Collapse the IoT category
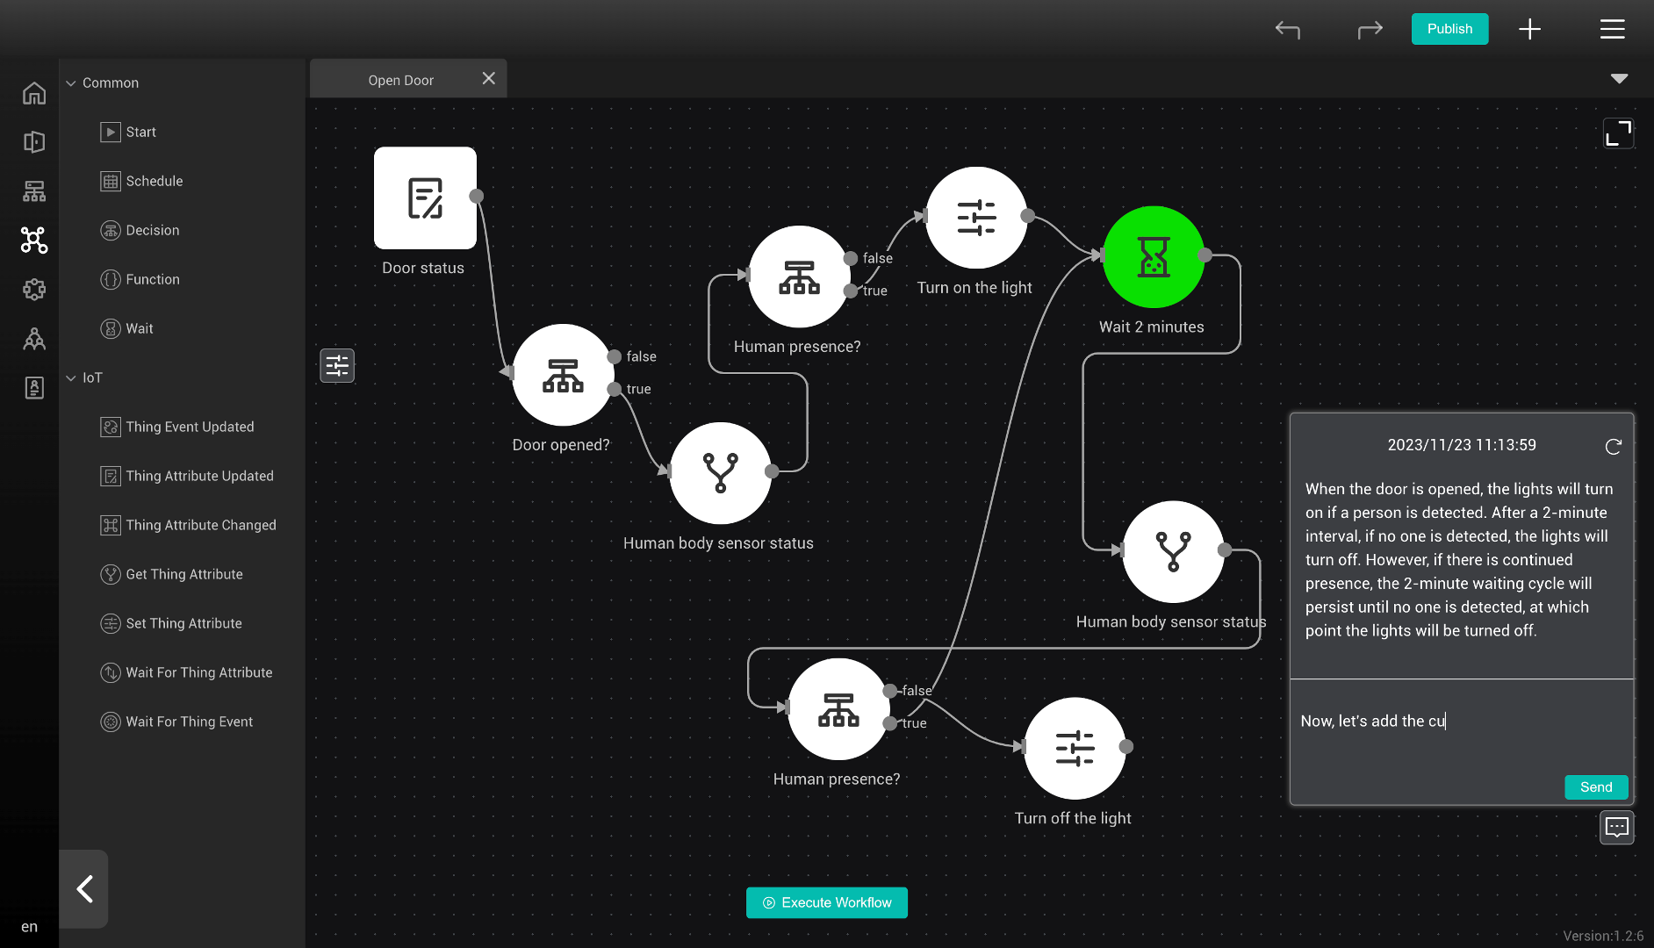The height and width of the screenshot is (948, 1654). [x=71, y=378]
